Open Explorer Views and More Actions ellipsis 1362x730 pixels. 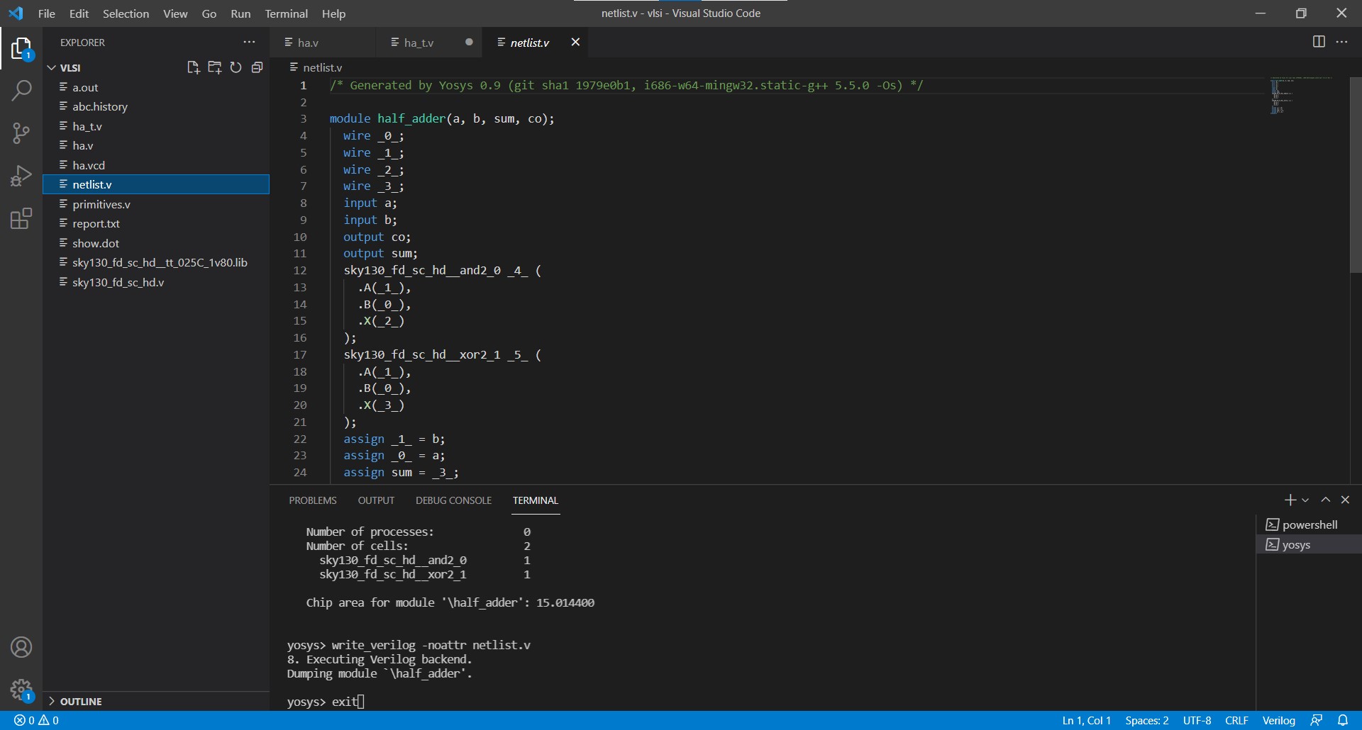pos(249,42)
